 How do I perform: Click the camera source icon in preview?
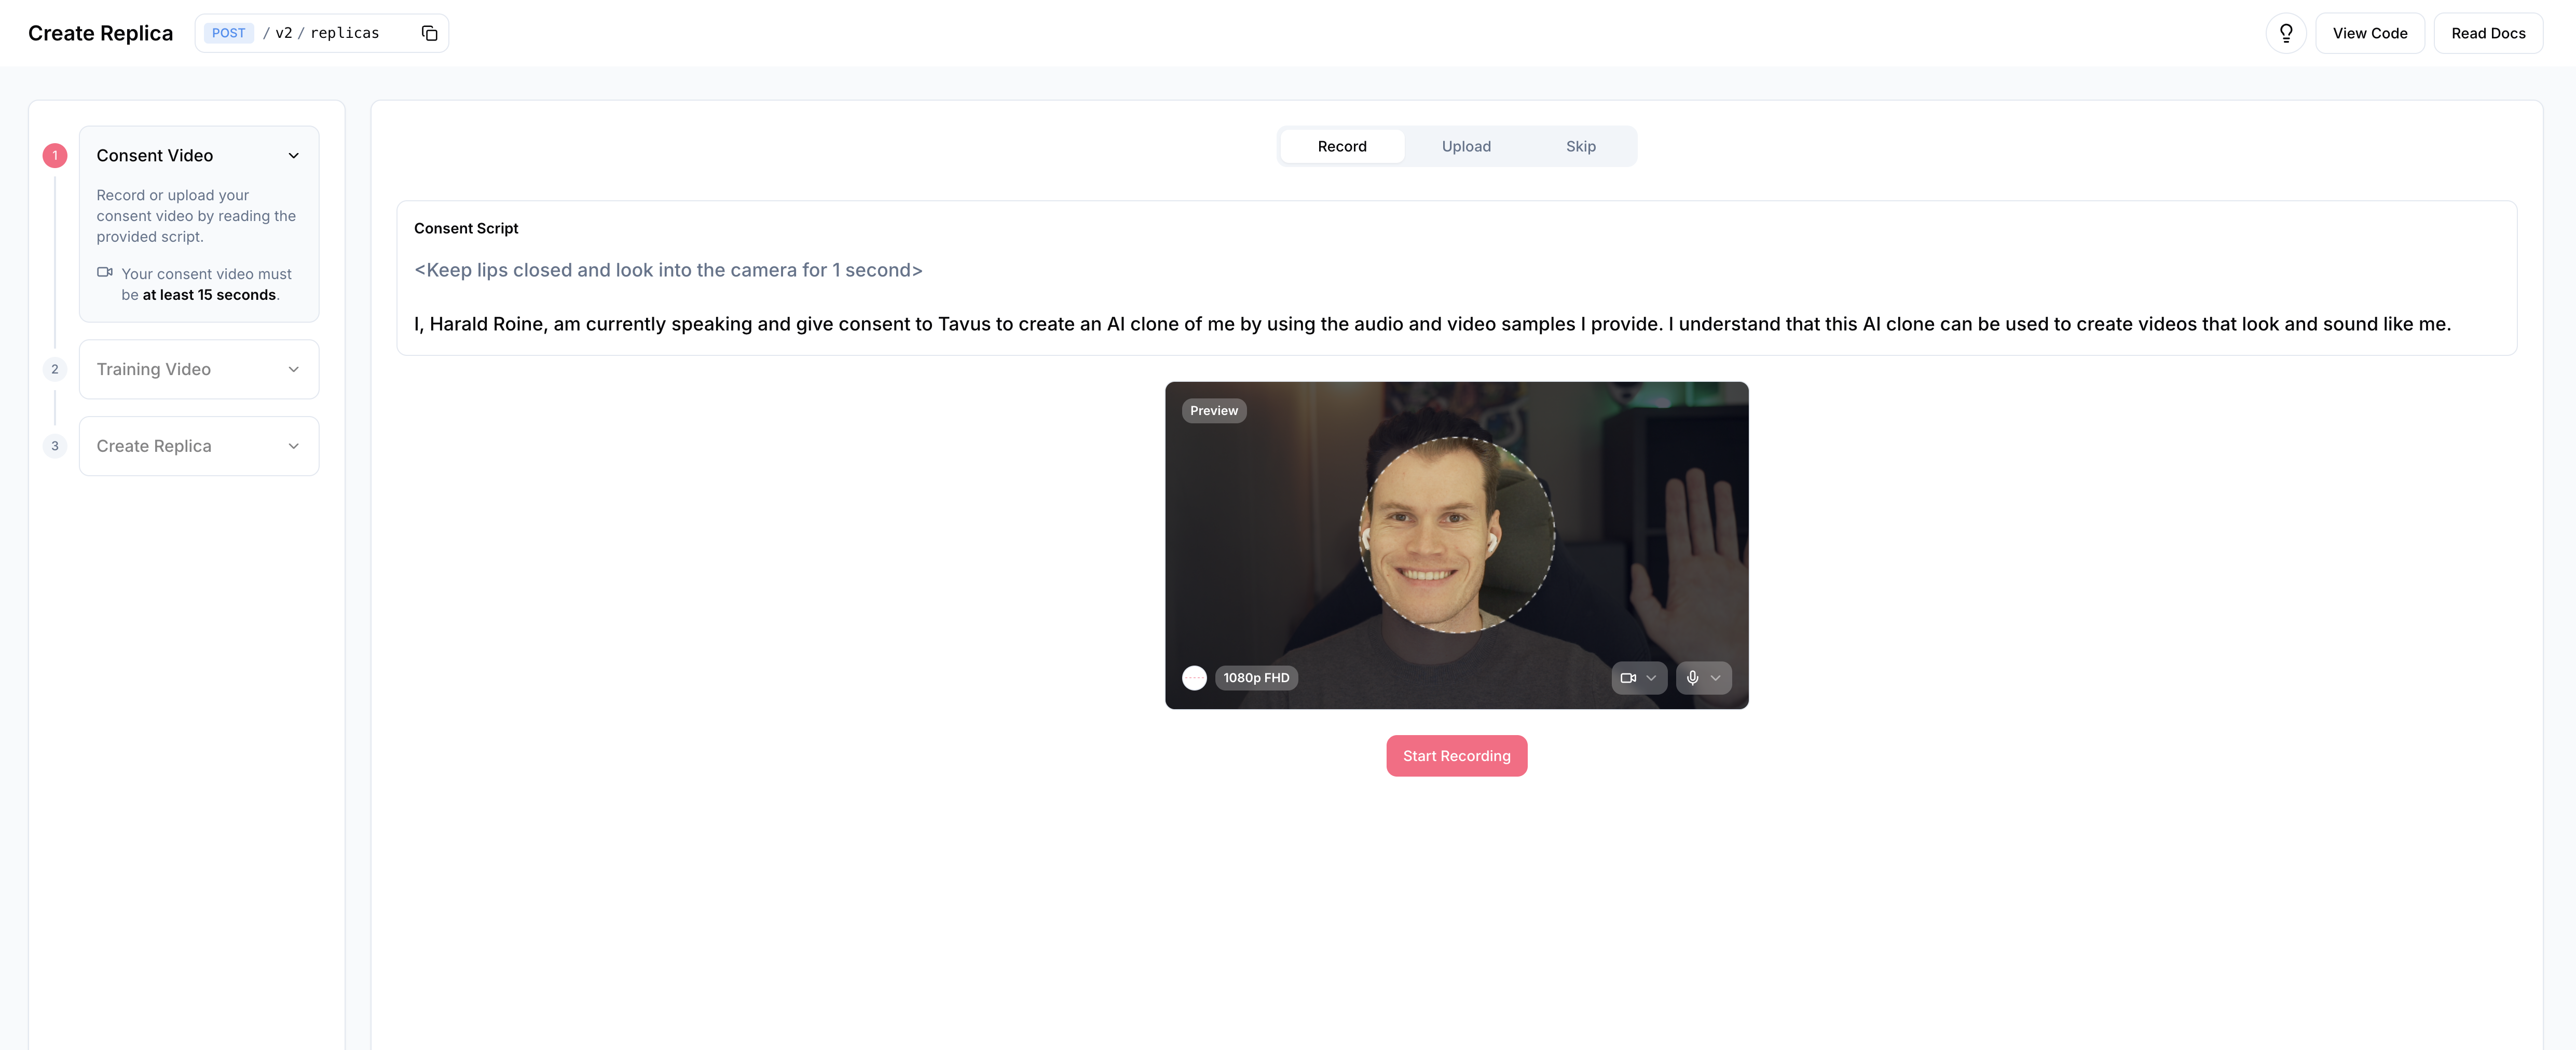[1627, 678]
